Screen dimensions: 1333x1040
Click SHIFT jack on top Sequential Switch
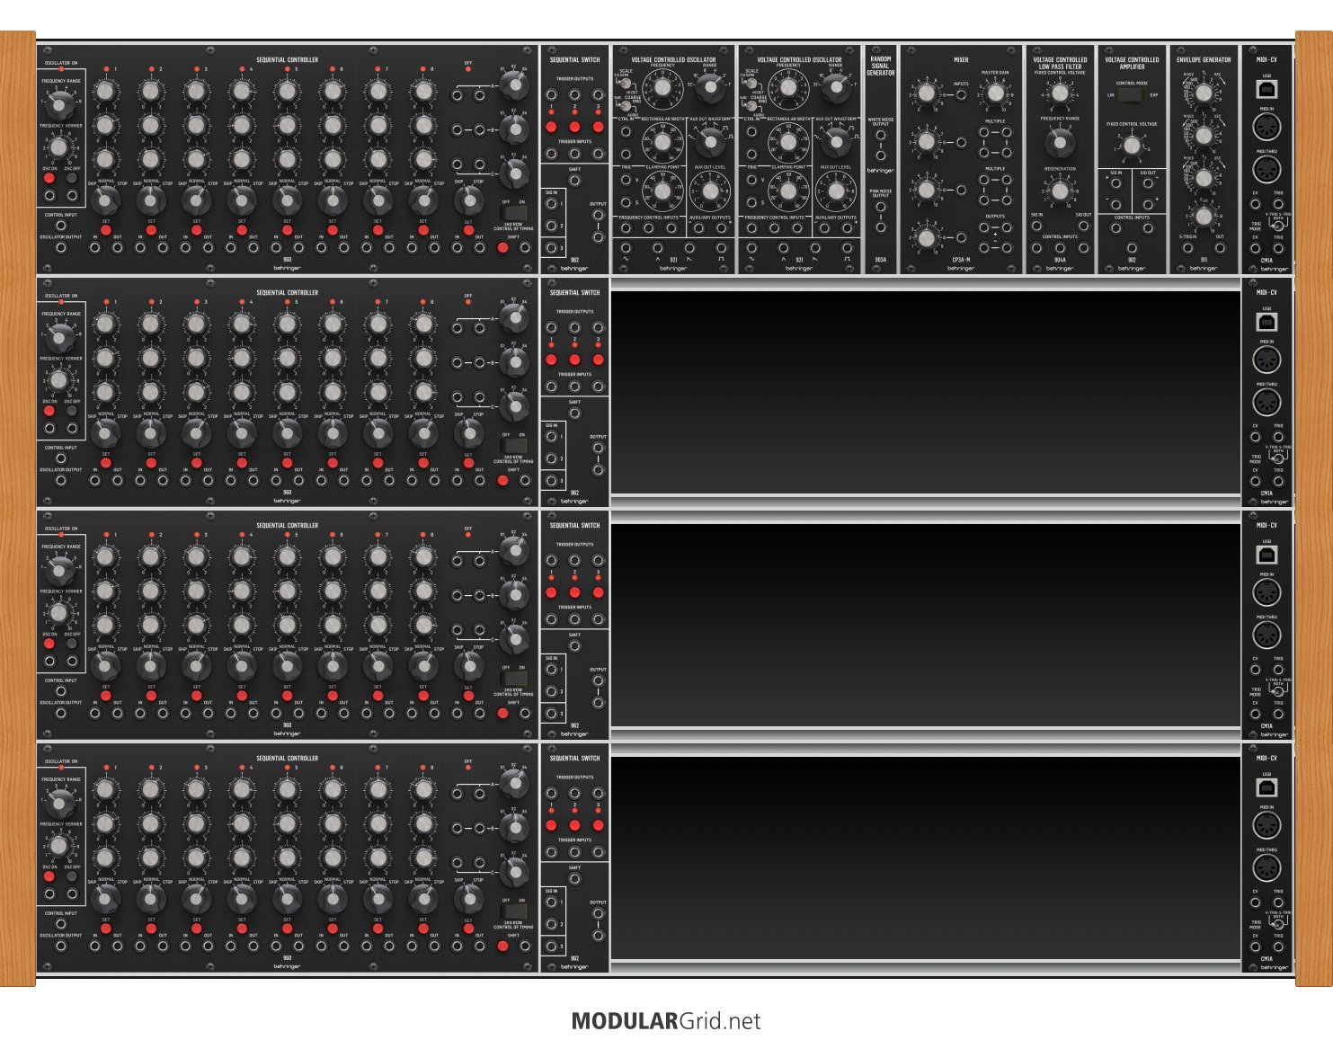point(574,181)
